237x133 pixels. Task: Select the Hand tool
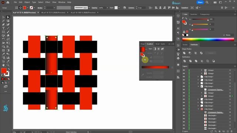click(3, 65)
